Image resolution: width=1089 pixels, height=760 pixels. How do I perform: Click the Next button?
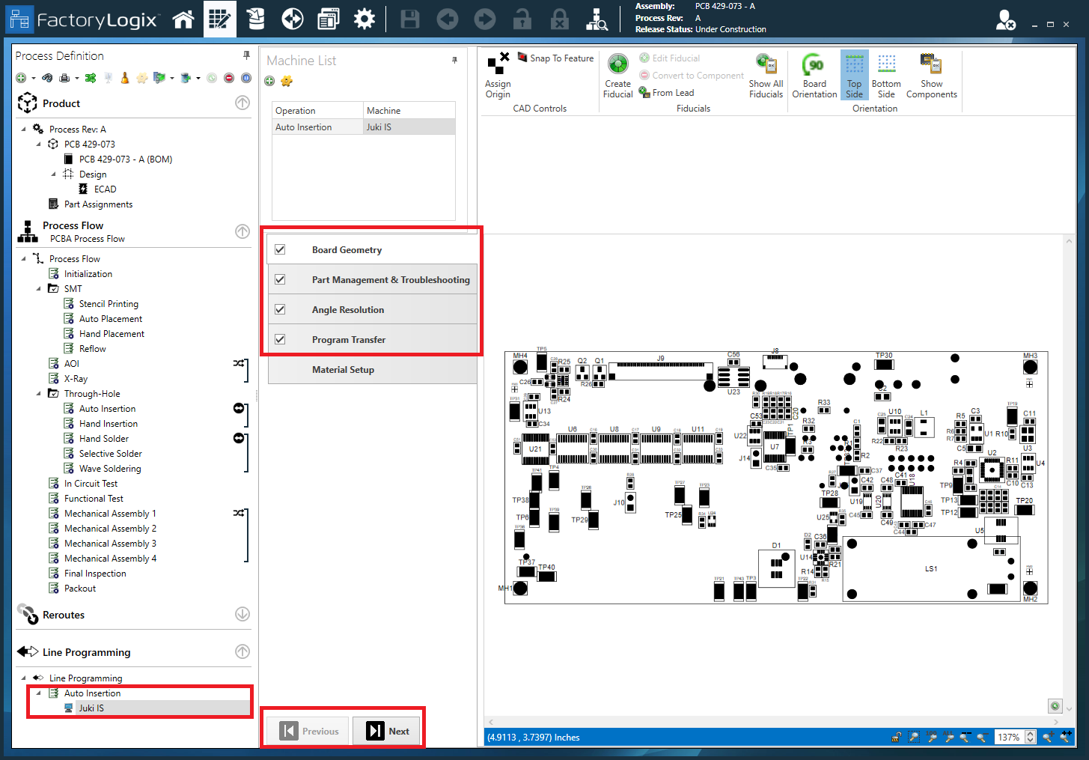[388, 732]
